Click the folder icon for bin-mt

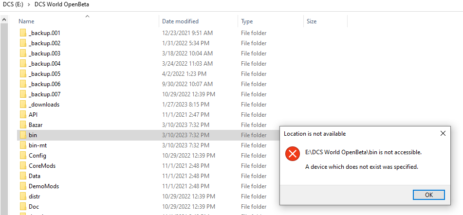[x=23, y=145]
